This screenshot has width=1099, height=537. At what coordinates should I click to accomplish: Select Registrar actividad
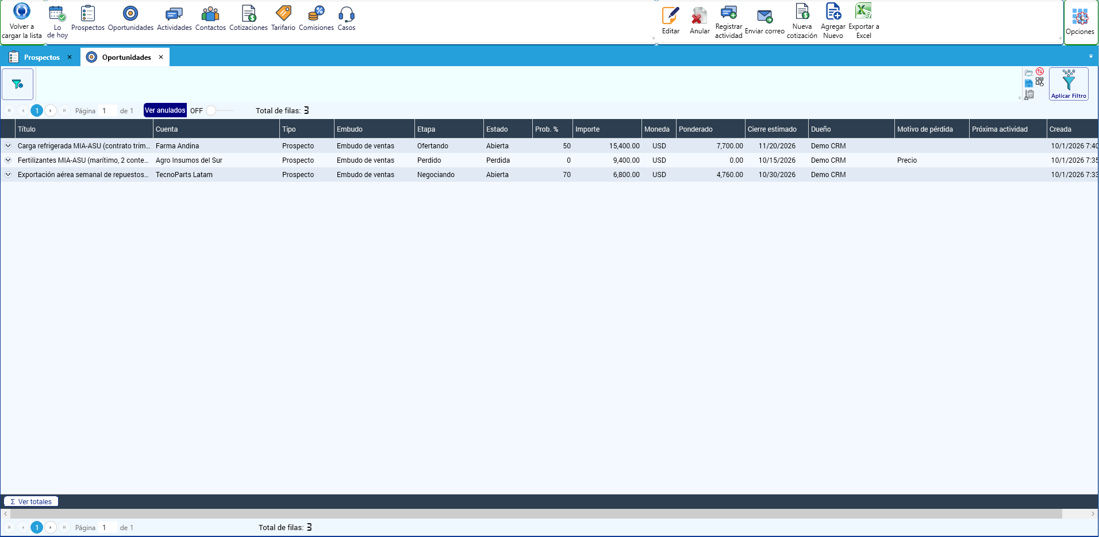point(729,22)
